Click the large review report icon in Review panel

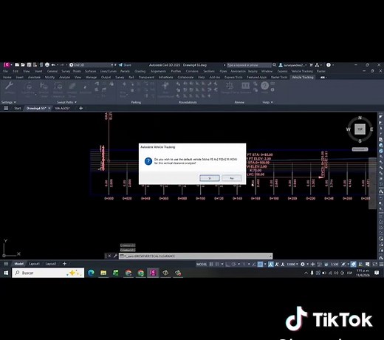(x=245, y=86)
